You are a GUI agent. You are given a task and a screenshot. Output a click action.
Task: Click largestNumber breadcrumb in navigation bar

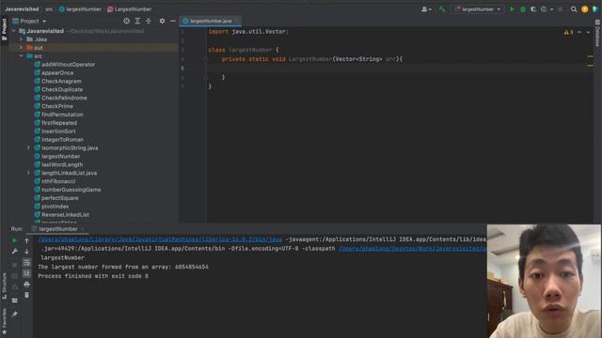point(80,9)
